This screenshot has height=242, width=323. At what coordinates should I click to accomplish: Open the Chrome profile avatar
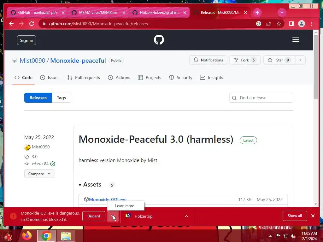point(301,24)
